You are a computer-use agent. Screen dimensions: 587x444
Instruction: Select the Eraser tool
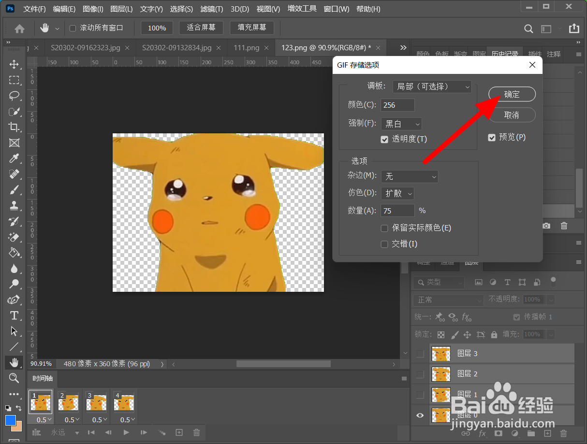(x=14, y=237)
